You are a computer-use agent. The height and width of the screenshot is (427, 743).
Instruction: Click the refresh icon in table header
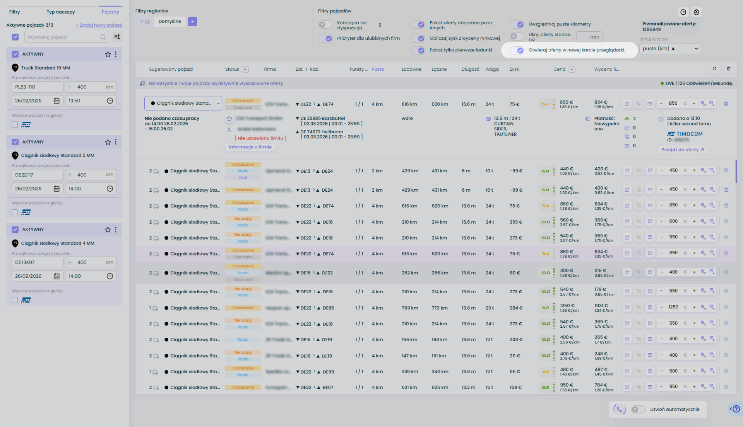click(x=714, y=69)
